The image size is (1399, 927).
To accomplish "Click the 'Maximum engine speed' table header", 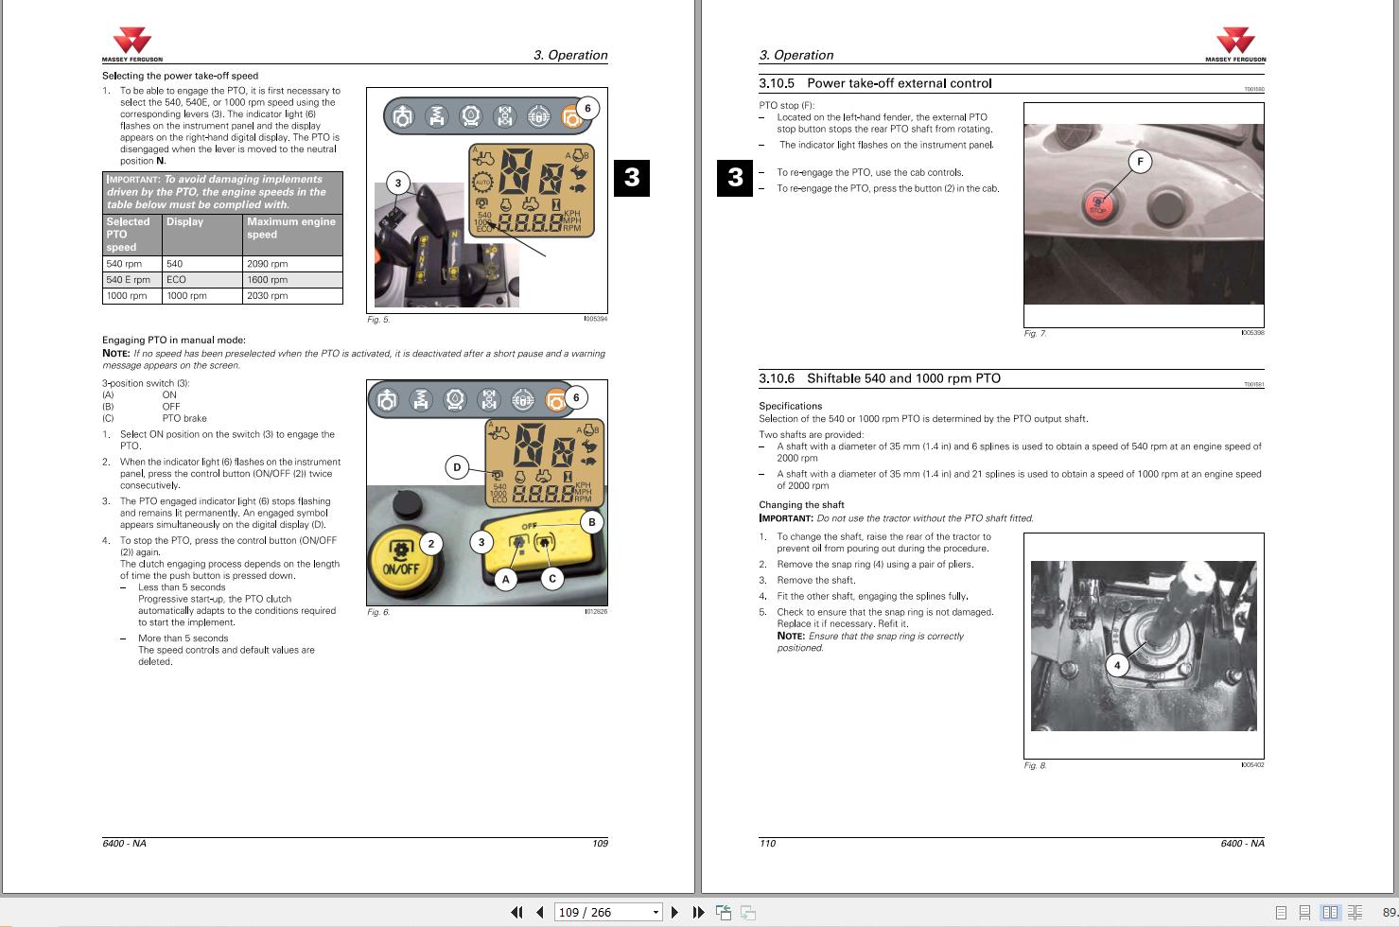I will pyautogui.click(x=292, y=235).
